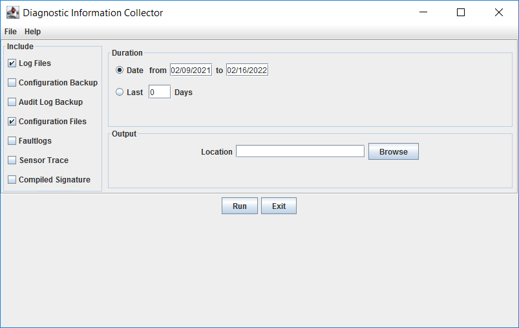Check the Sensor Trace option
Image resolution: width=519 pixels, height=328 pixels.
coord(12,160)
